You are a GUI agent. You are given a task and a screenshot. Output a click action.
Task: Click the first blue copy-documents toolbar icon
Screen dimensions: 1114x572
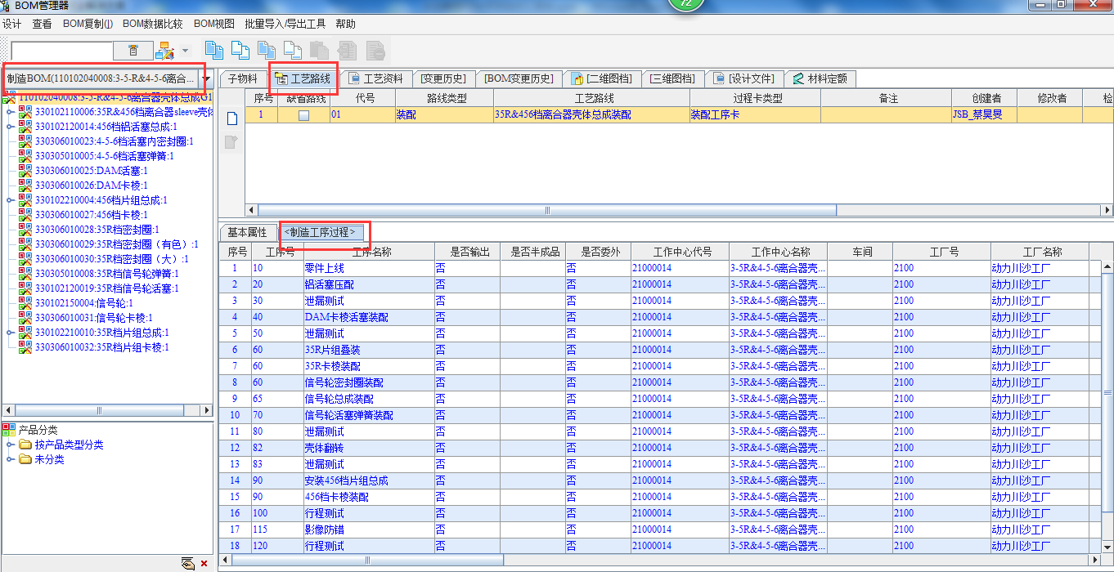[x=214, y=51]
